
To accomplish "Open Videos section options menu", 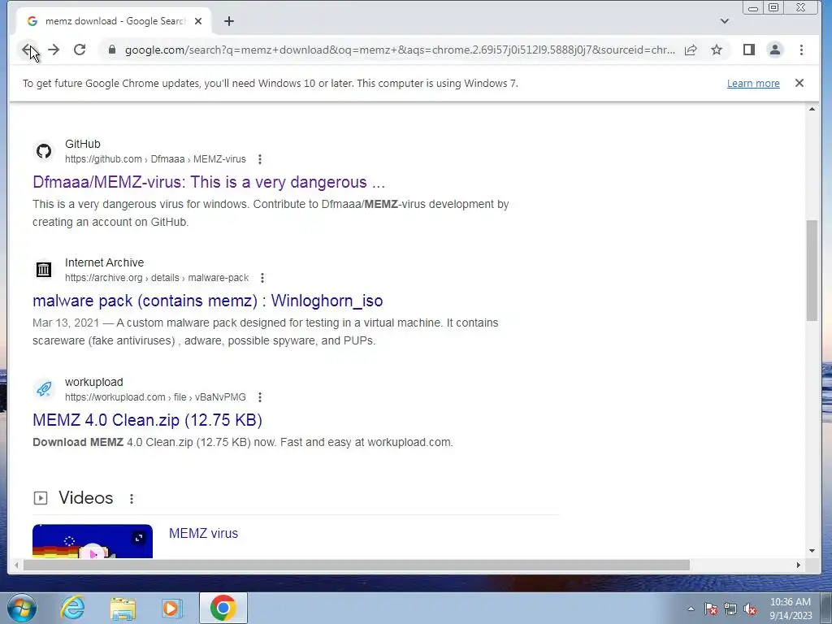I will 131,498.
